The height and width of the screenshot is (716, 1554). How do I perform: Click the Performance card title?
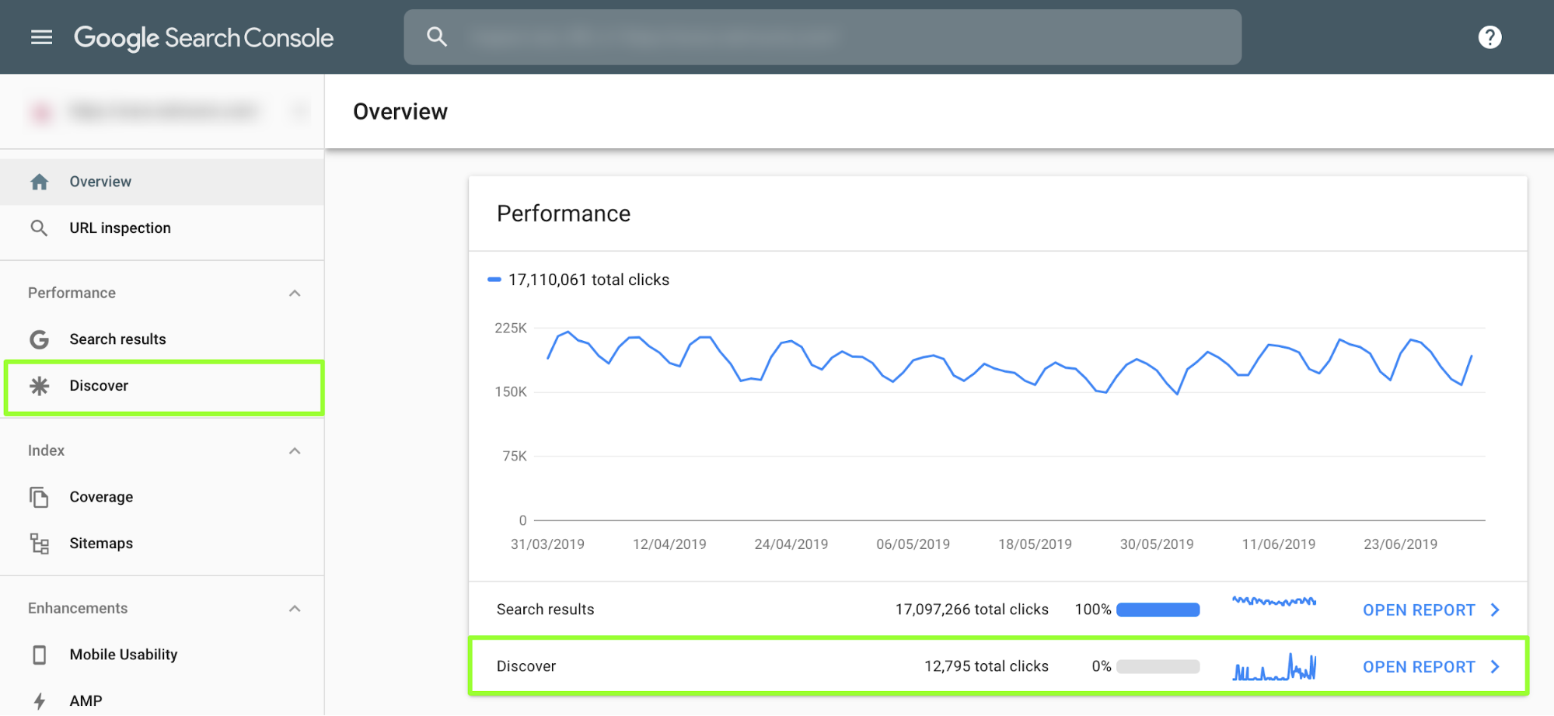coord(564,214)
